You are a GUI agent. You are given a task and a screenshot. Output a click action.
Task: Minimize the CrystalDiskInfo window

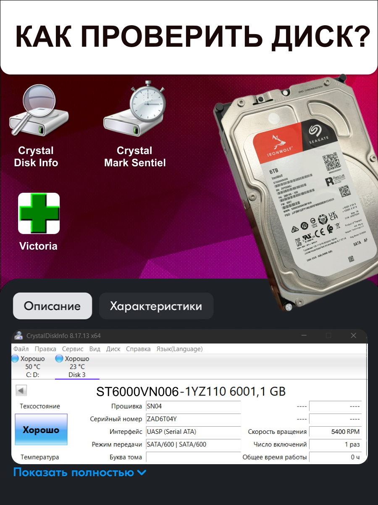(304, 335)
